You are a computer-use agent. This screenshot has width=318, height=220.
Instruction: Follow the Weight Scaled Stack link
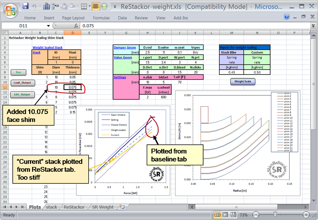pyautogui.click(x=48, y=48)
